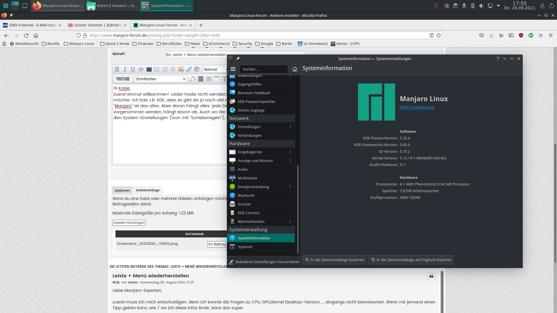Expand Eingabegeräte submenu
Viewport: 557px width, 313px height.
pos(261,152)
